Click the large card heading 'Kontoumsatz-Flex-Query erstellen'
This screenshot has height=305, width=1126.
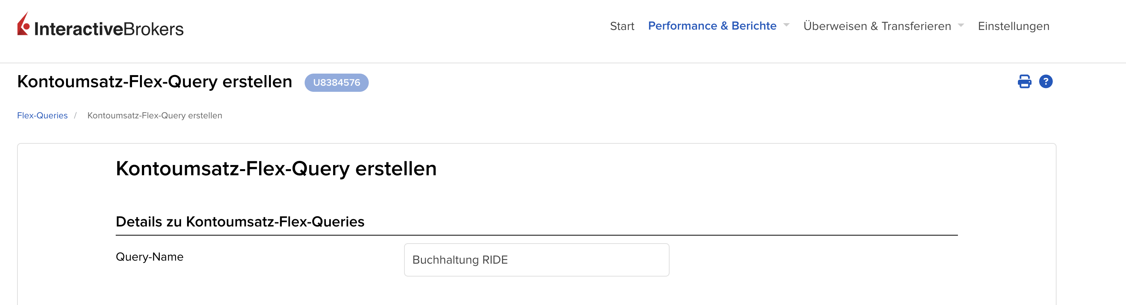click(x=276, y=169)
